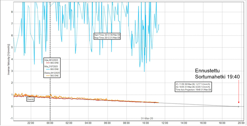Click the 20:00 time axis label
Viewport: 247px width, 126px height.
pyautogui.click(x=241, y=123)
